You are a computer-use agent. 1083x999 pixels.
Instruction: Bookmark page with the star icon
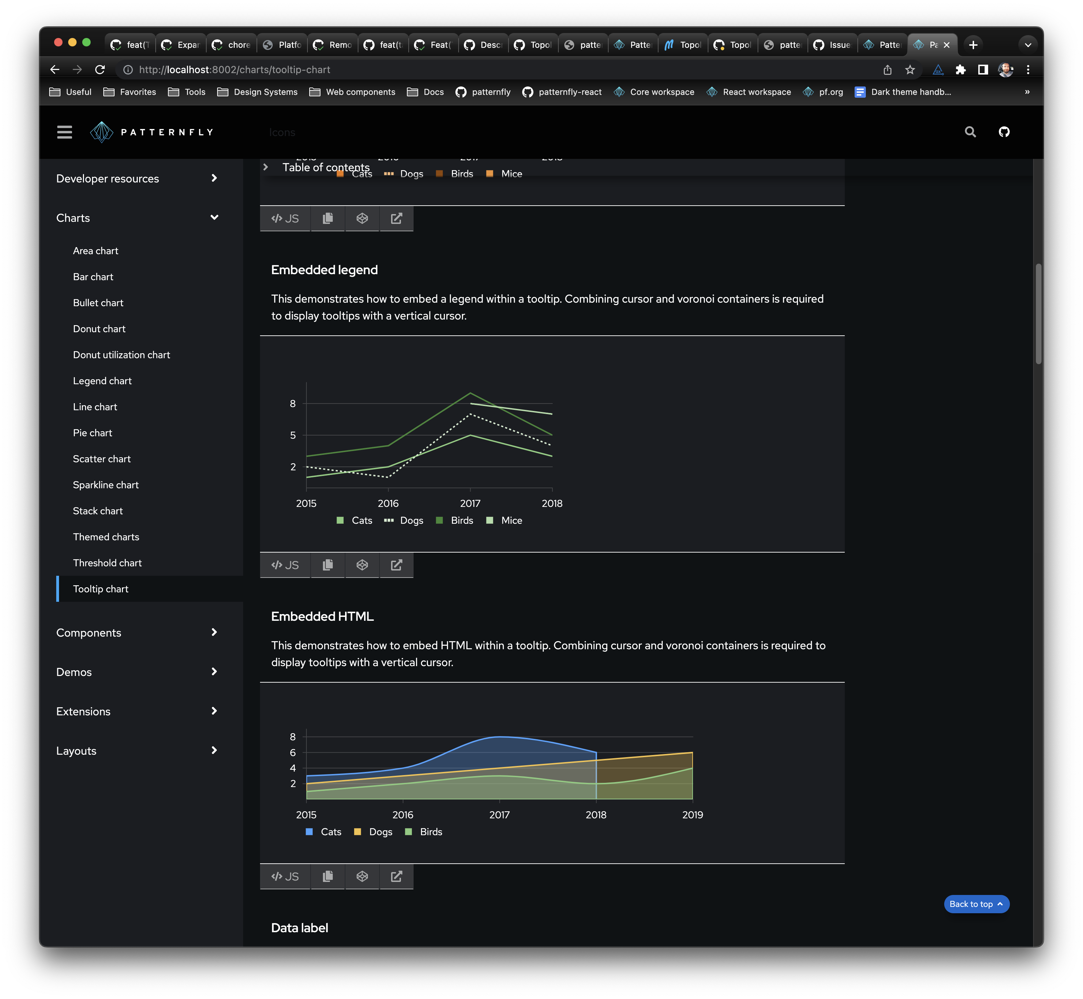coord(909,70)
